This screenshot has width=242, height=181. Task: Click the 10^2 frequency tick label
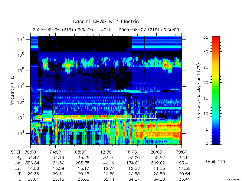[21, 117]
